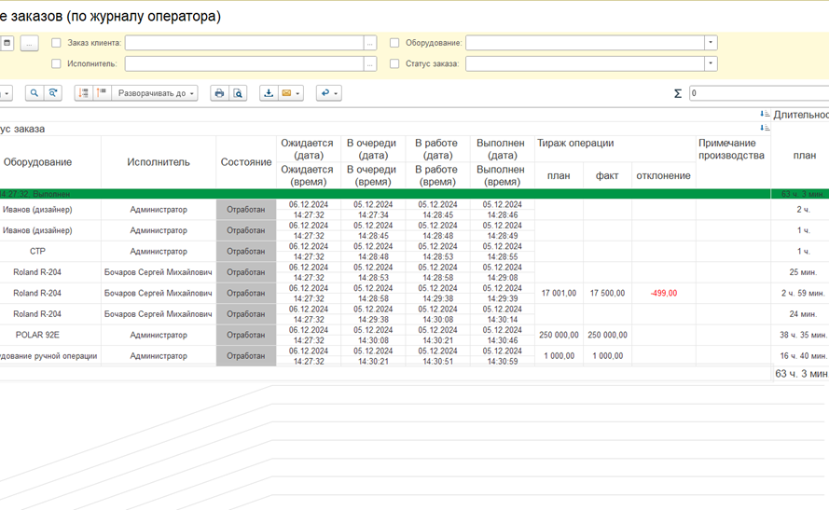Check the Оборудование filter checkbox

pos(394,43)
